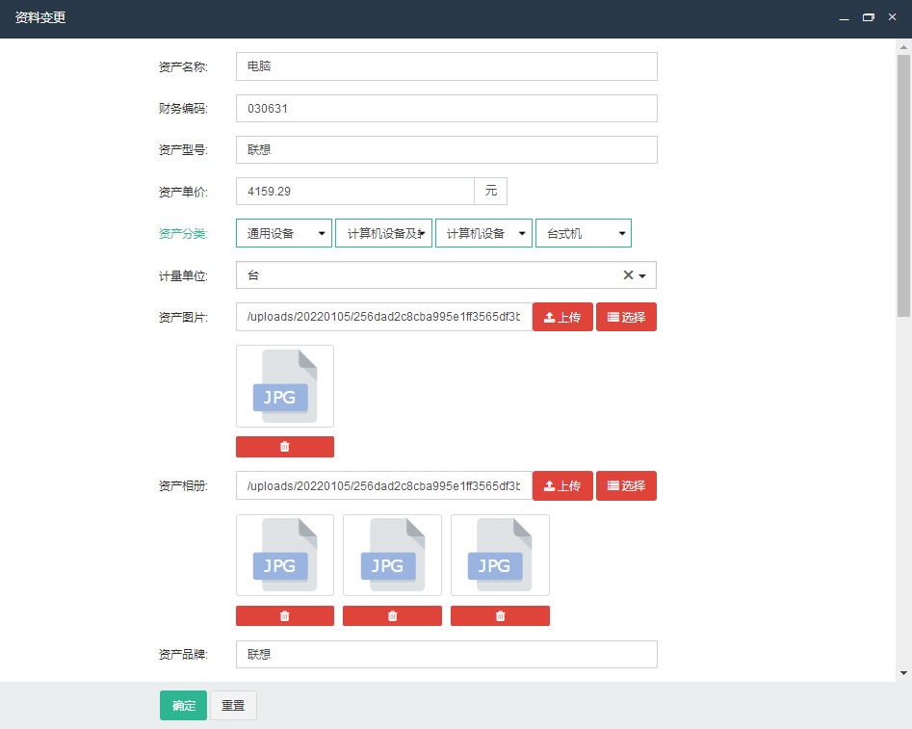Image resolution: width=912 pixels, height=729 pixels.
Task: Click the 上传 button for 资产图片
Action: [x=562, y=317]
